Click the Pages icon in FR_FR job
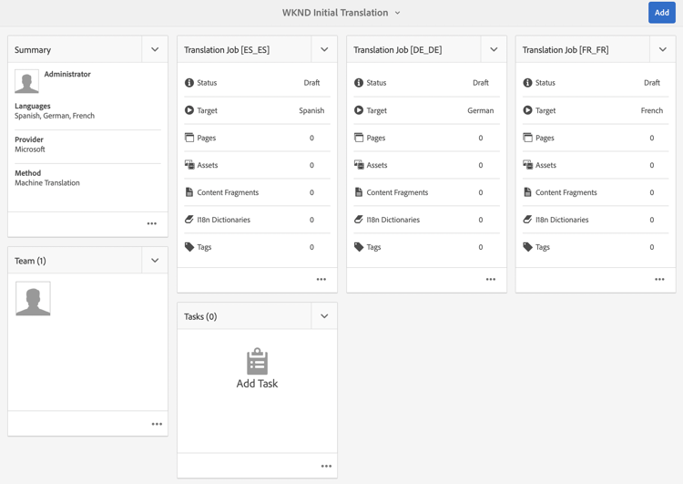Viewport: 683px width, 484px height. coord(527,138)
